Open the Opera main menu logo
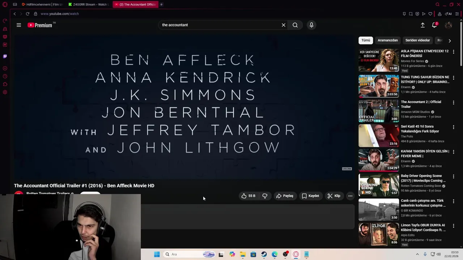463x260 pixels. pos(5,5)
